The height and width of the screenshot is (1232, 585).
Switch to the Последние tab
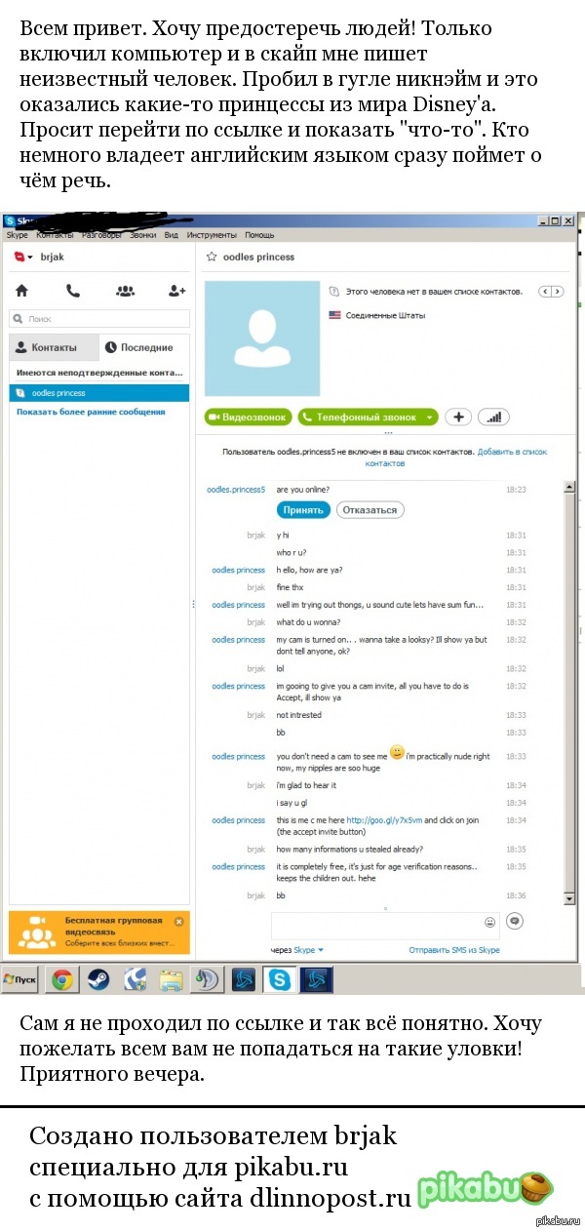(139, 347)
